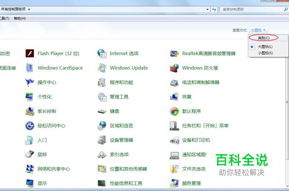
Task: Click the 位置和其他传感器 icon
Action: [x=102, y=169]
